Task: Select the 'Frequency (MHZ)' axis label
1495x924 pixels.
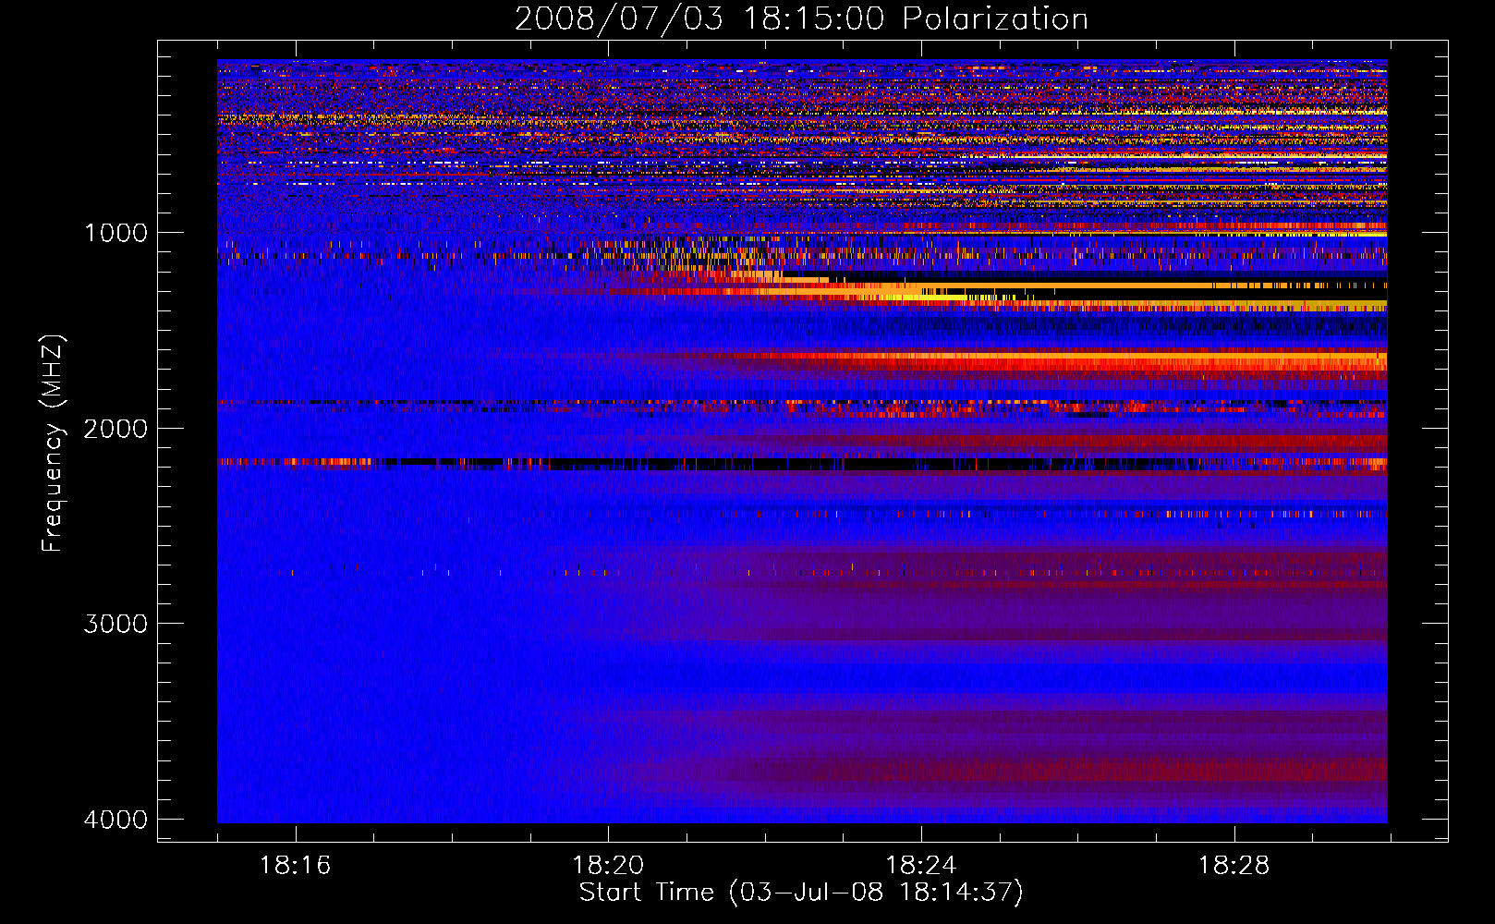Action: click(x=53, y=444)
